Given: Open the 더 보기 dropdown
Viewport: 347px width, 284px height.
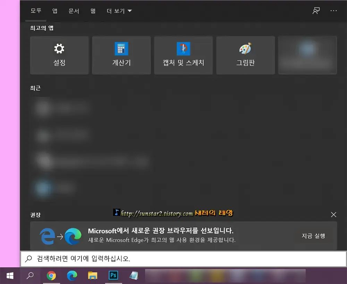Looking at the screenshot, I should (x=118, y=11).
